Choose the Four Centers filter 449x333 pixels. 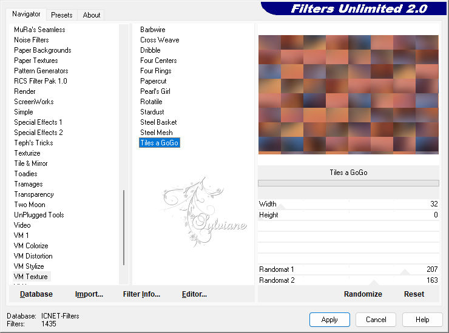158,61
